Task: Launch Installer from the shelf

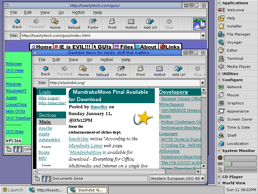Action: coord(237,26)
